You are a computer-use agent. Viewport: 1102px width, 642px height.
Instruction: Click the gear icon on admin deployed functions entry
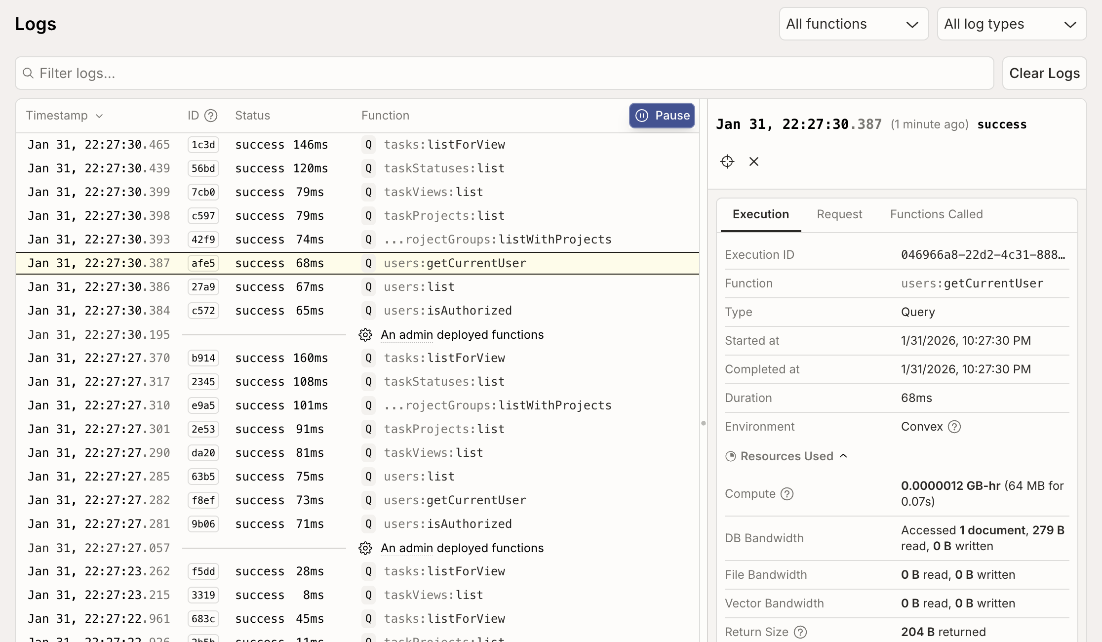point(365,335)
